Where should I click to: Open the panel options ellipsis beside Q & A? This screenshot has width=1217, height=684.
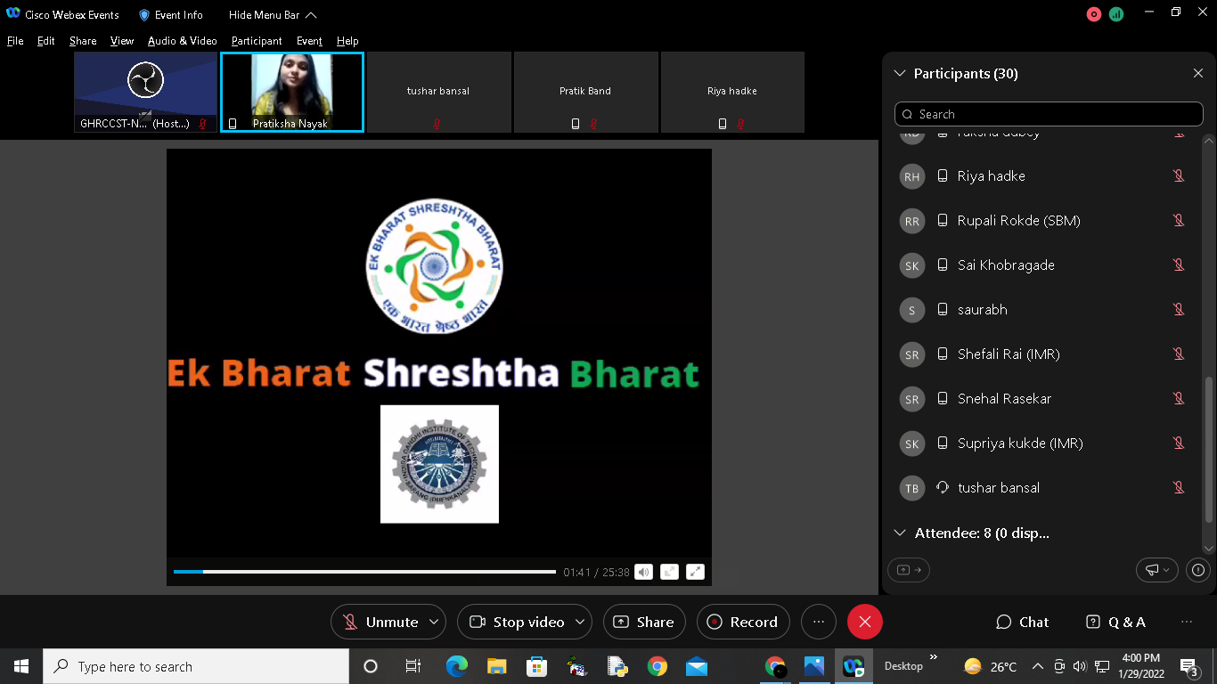pyautogui.click(x=1186, y=622)
